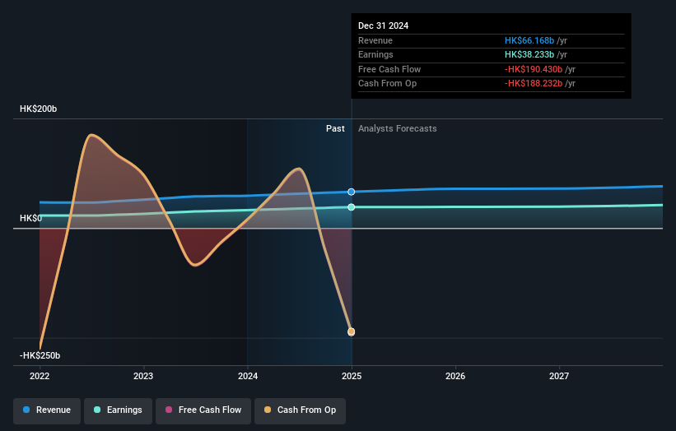Viewport: 676px width, 431px height.
Task: Click the HK$38.233b earnings value
Action: coord(529,54)
